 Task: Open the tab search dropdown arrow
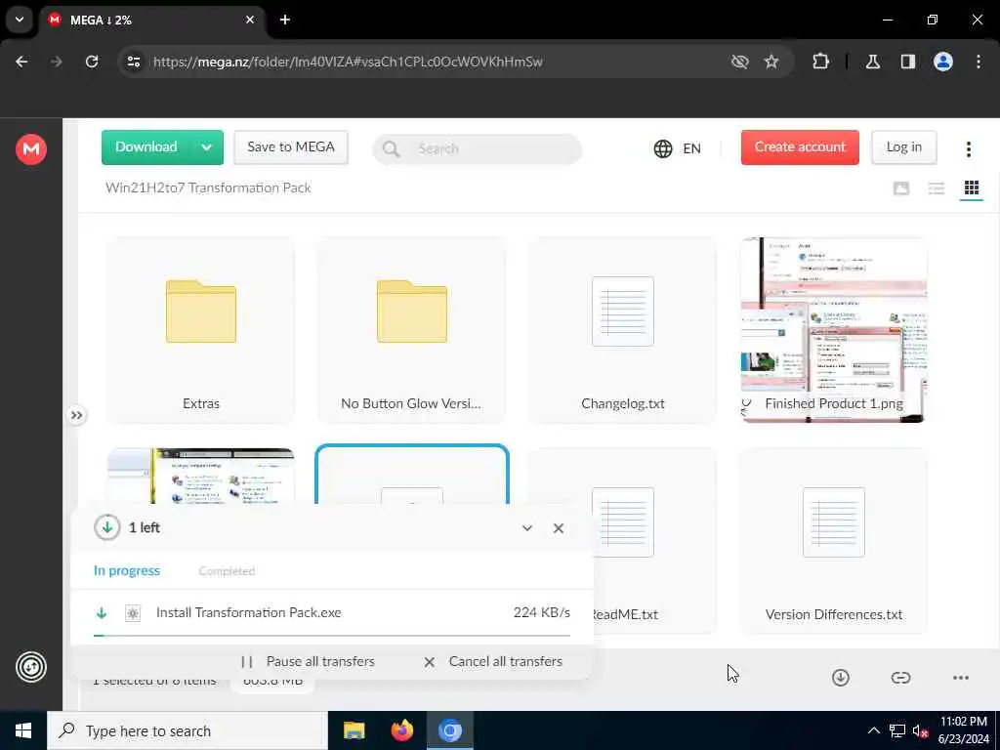(20, 20)
